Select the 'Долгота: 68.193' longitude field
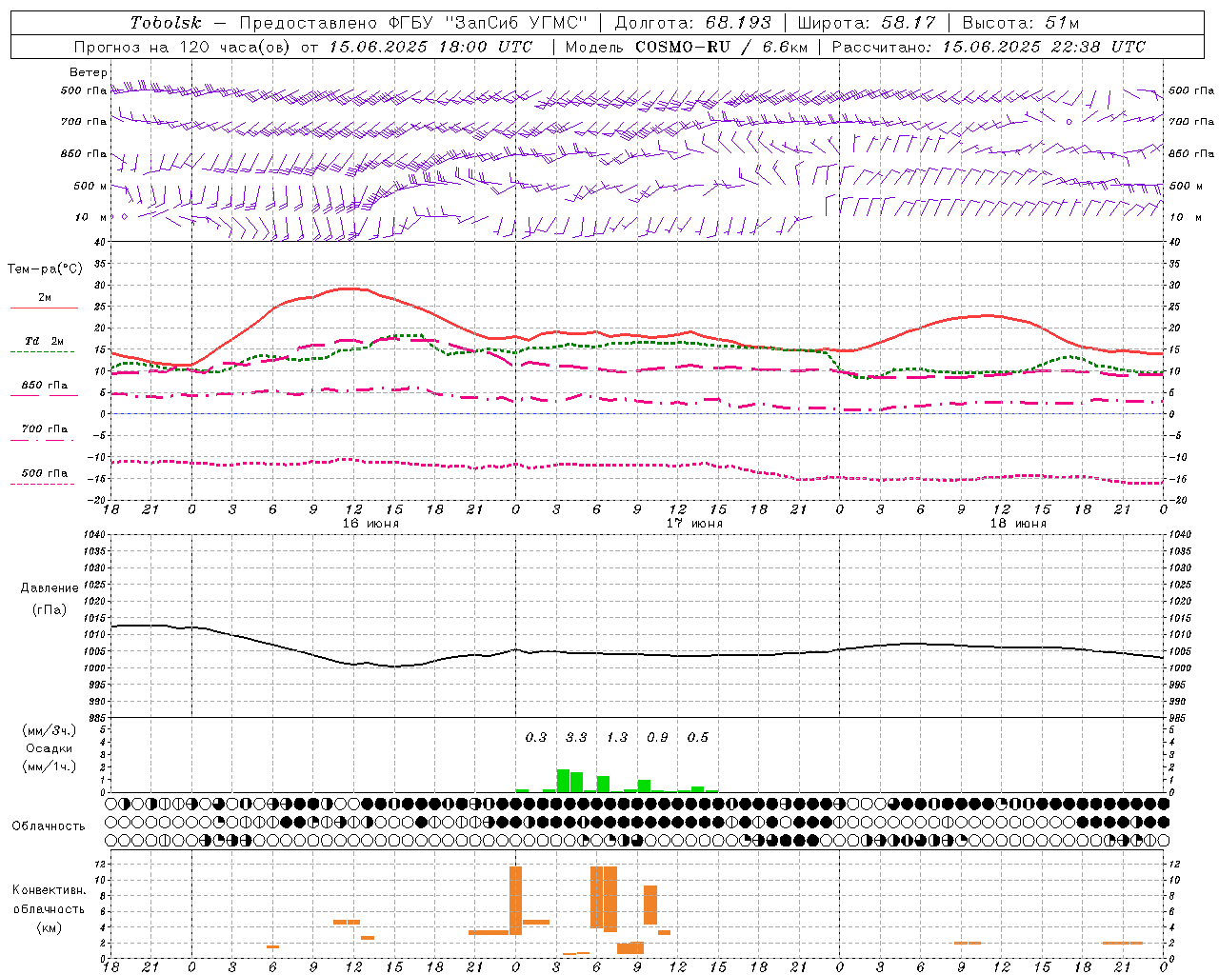Image resolution: width=1219 pixels, height=975 pixels. (692, 23)
